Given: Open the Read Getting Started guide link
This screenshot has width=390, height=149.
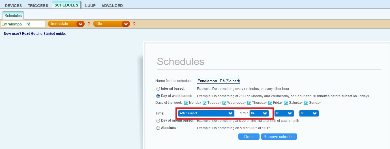Looking at the screenshot, I should (44, 34).
